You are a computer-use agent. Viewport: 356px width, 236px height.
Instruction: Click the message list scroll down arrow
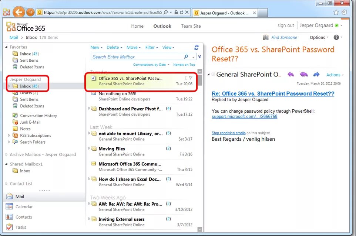point(200,229)
